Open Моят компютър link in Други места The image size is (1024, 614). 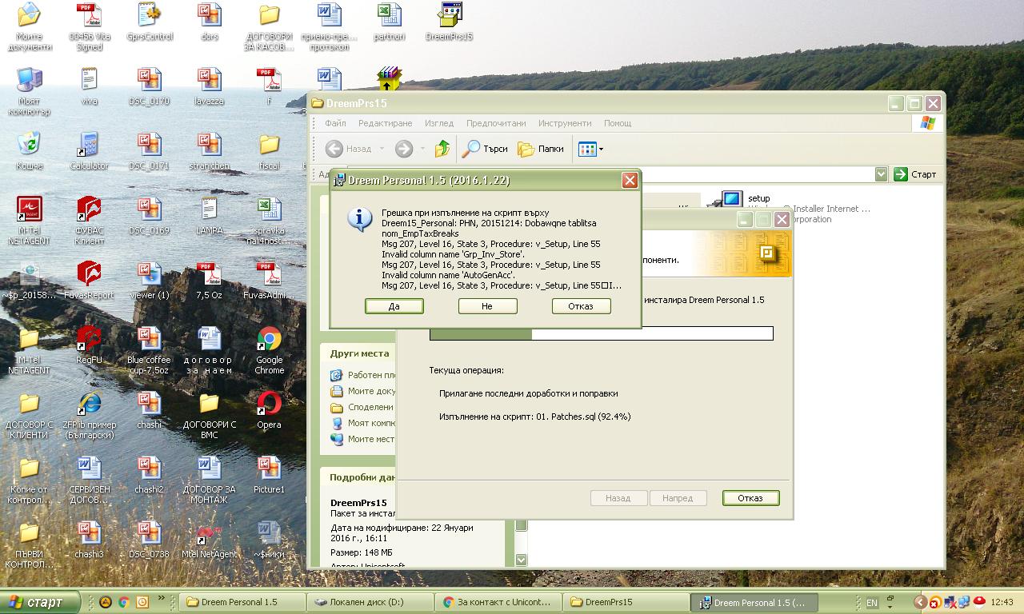pyautogui.click(x=364, y=423)
